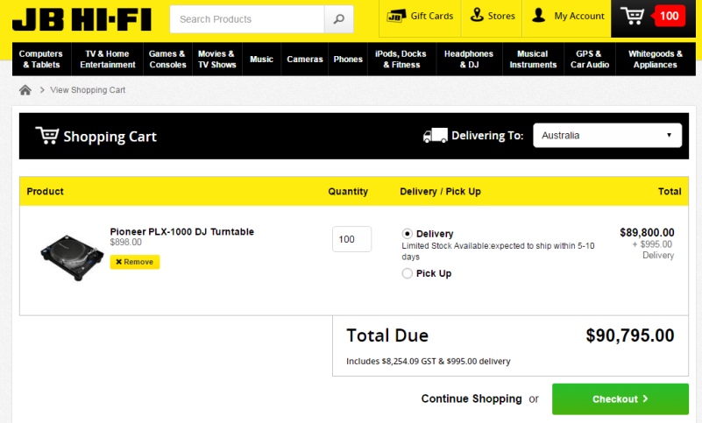
Task: Click the search magnifier icon
Action: [339, 19]
